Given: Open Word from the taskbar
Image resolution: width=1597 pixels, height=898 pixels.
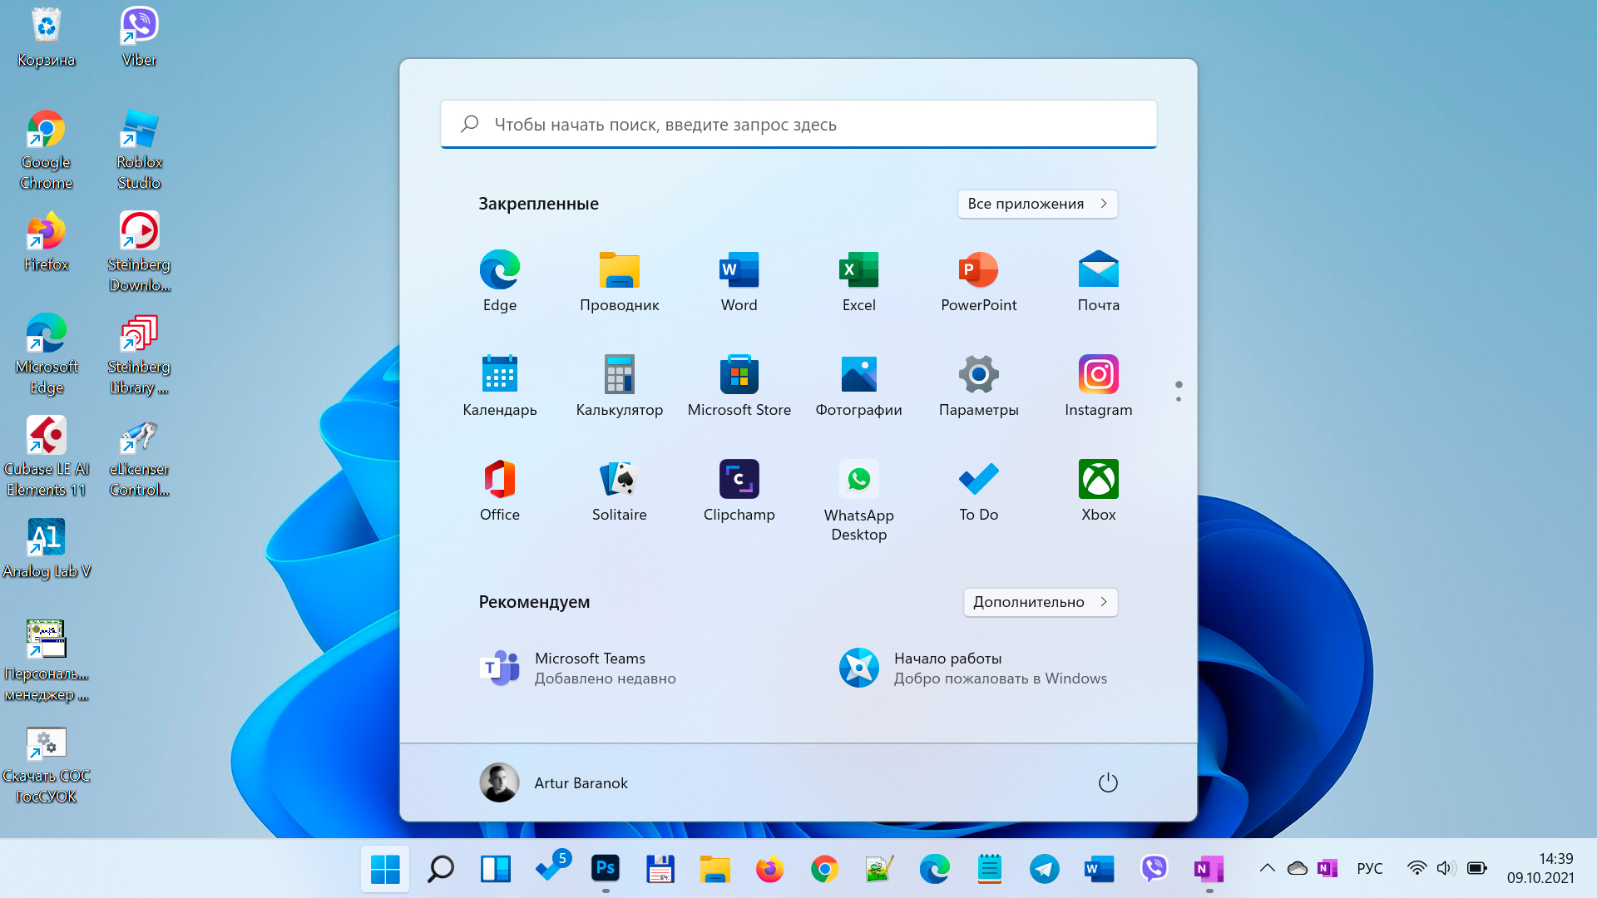Looking at the screenshot, I should click(x=1099, y=869).
